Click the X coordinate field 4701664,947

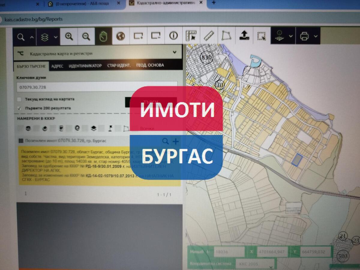[272, 252]
